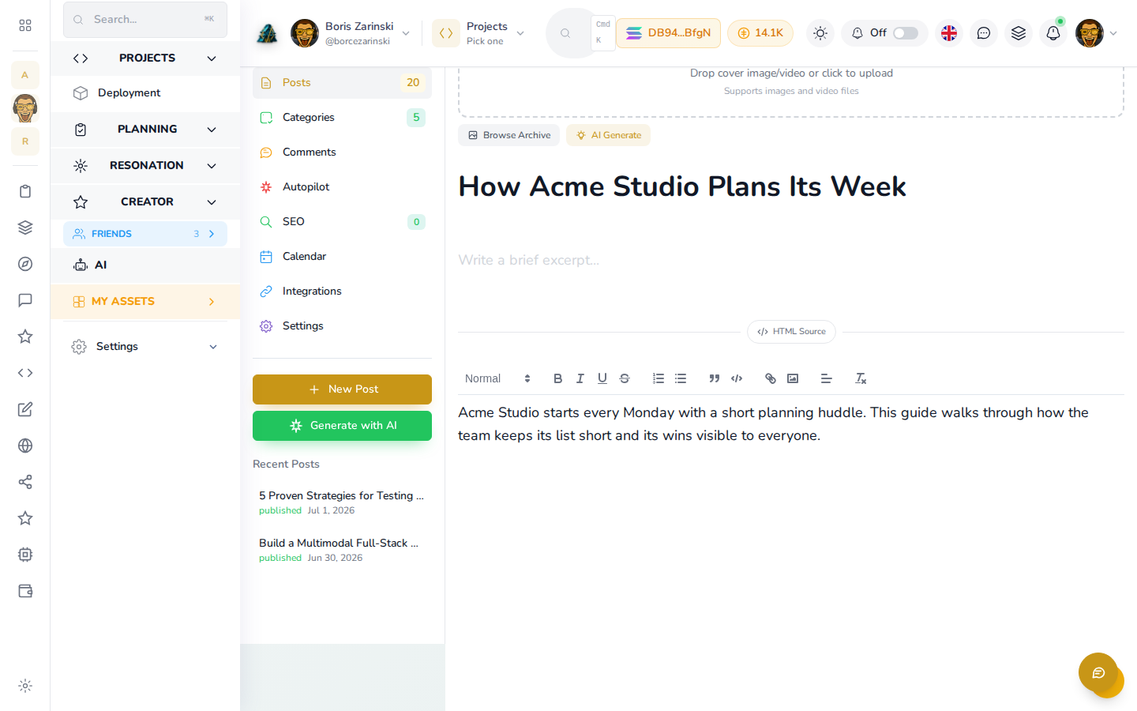Toggle bold formatting in editor toolbar
1137x711 pixels.
pyautogui.click(x=557, y=378)
